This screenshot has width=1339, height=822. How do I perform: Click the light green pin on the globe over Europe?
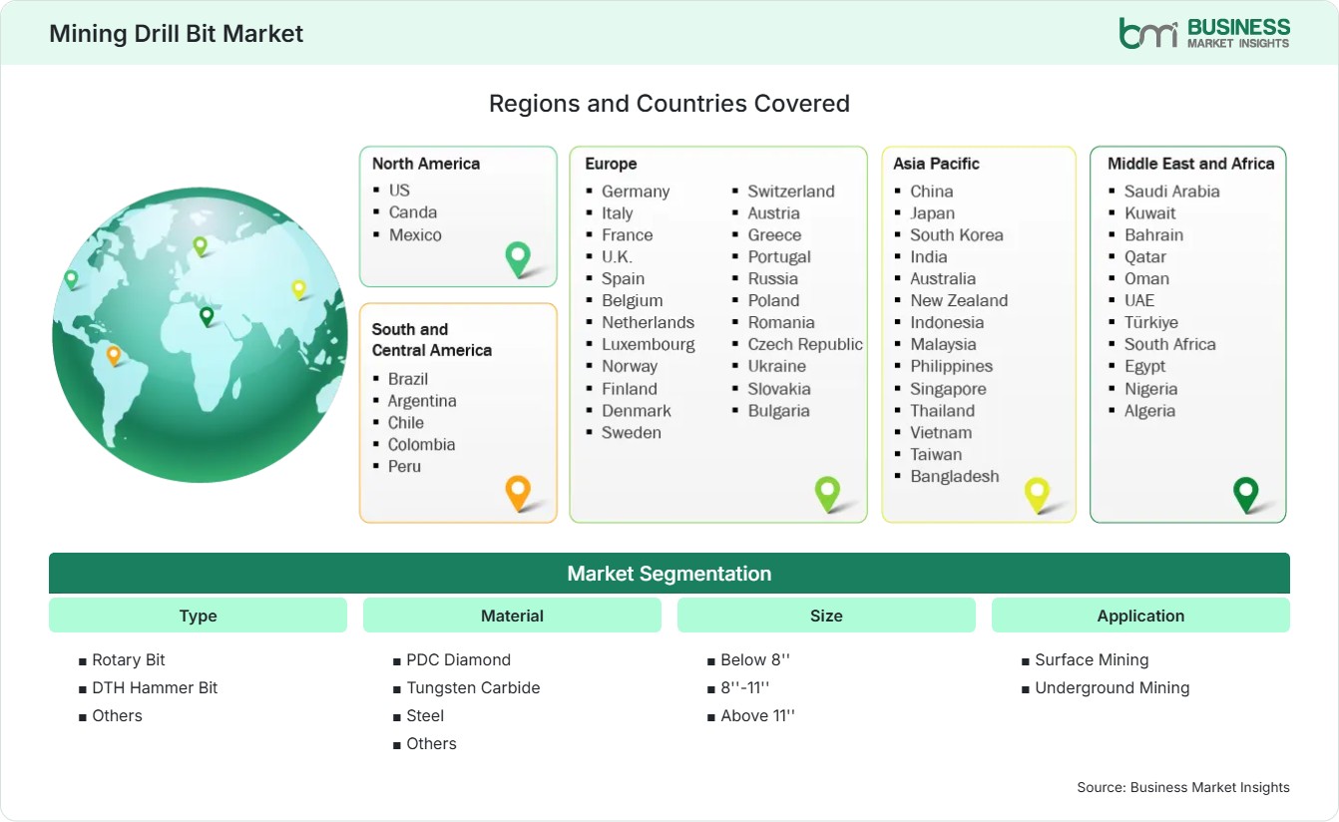point(200,245)
